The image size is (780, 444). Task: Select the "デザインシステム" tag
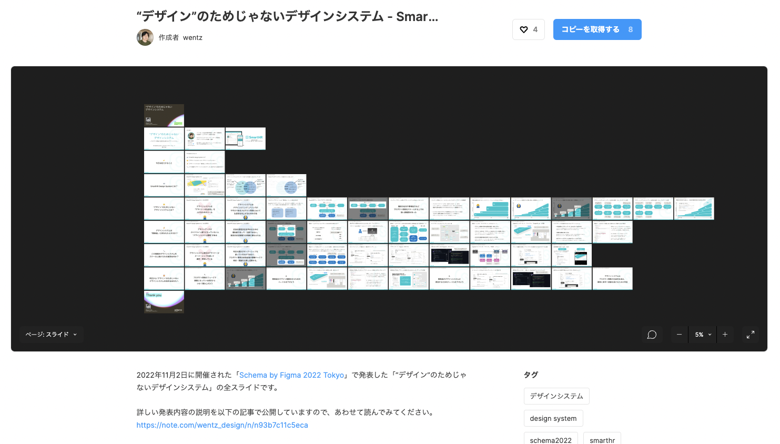pos(556,396)
